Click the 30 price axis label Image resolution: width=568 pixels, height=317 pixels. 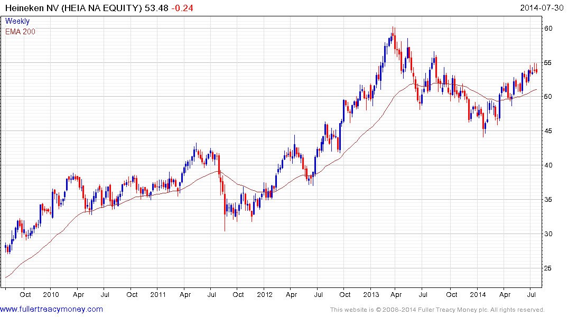(x=548, y=234)
